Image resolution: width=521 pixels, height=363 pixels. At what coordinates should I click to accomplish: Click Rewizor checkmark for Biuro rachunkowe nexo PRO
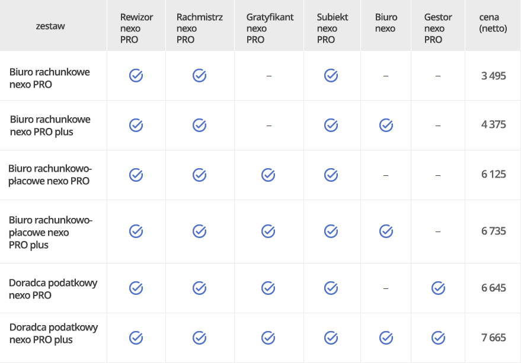tap(136, 76)
